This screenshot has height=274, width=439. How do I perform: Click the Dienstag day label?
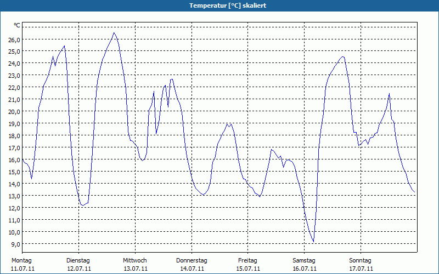[x=78, y=261]
